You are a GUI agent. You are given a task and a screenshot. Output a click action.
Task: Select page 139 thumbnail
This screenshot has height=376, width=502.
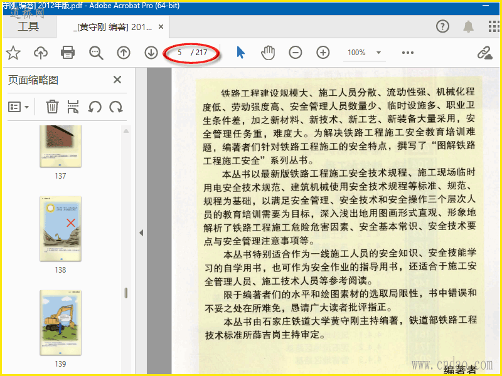pyautogui.click(x=60, y=323)
